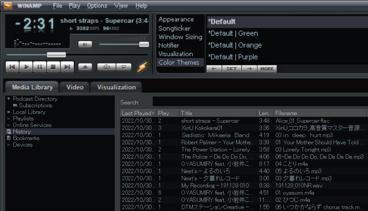Switch to the Media Library tab
The height and width of the screenshot is (211, 368).
(32, 87)
